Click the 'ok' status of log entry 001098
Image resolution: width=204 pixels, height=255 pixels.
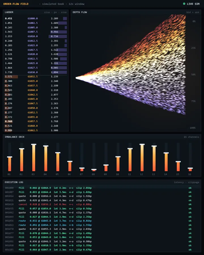[x=190, y=246]
